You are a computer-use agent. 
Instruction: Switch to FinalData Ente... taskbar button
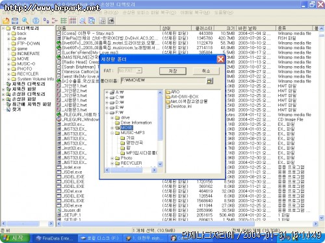[x=55, y=238]
